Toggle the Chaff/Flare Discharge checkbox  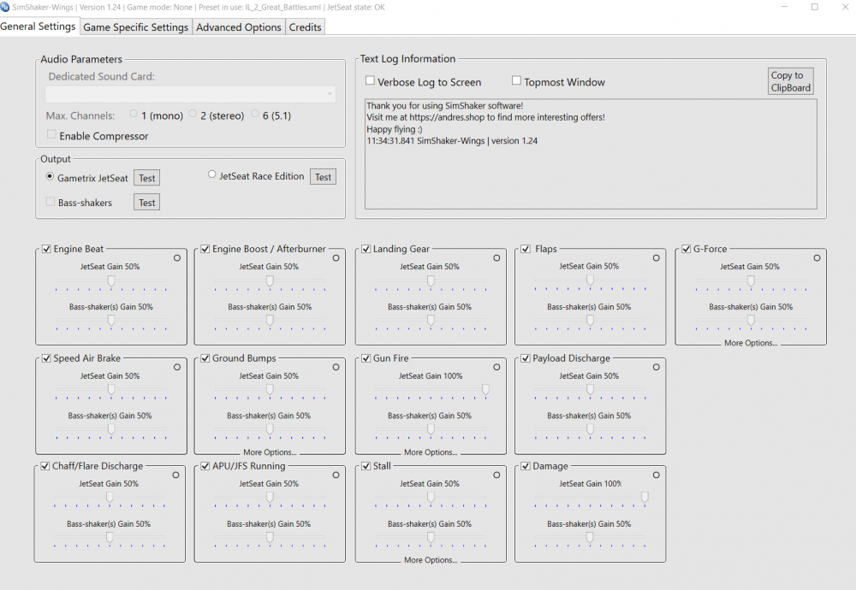click(45, 466)
